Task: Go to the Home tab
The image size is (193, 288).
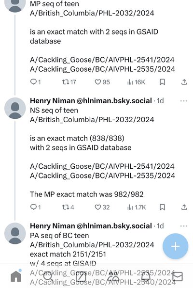Action: click(16, 276)
